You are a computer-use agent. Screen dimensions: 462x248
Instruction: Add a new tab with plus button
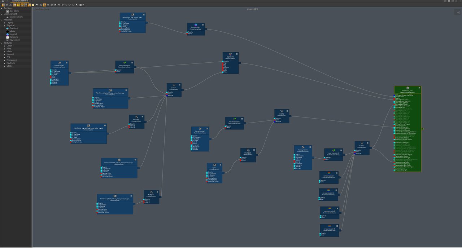(32, 1)
